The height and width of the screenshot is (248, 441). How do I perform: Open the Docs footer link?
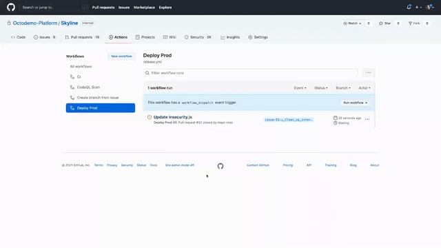pos(154,165)
